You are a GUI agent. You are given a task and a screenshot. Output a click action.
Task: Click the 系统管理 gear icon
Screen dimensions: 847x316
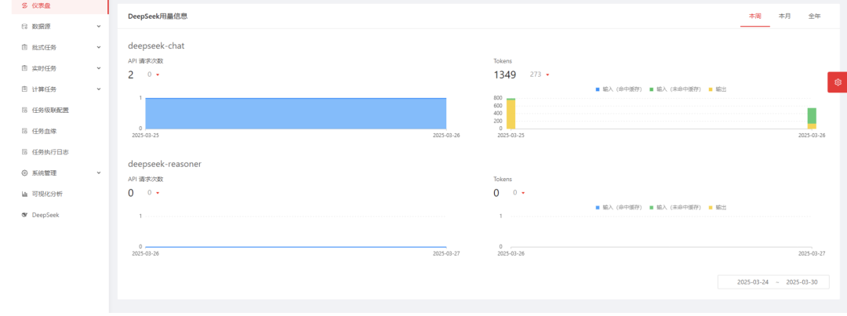pyautogui.click(x=24, y=173)
